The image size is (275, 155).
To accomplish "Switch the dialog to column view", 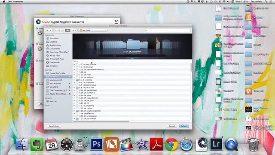I will coord(64,31).
